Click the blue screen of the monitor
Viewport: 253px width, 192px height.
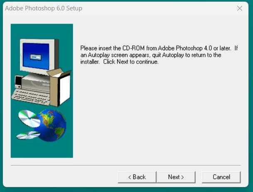tap(36, 56)
